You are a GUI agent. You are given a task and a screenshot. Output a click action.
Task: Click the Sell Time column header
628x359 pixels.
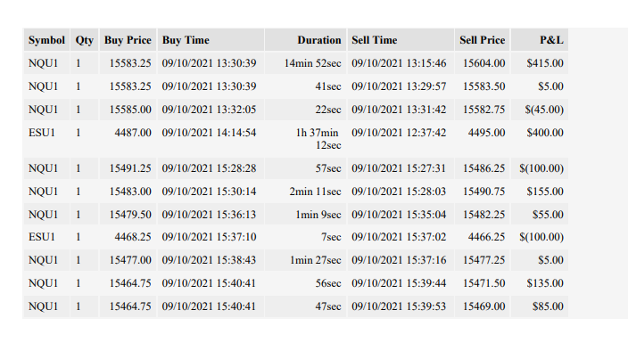tap(401, 40)
